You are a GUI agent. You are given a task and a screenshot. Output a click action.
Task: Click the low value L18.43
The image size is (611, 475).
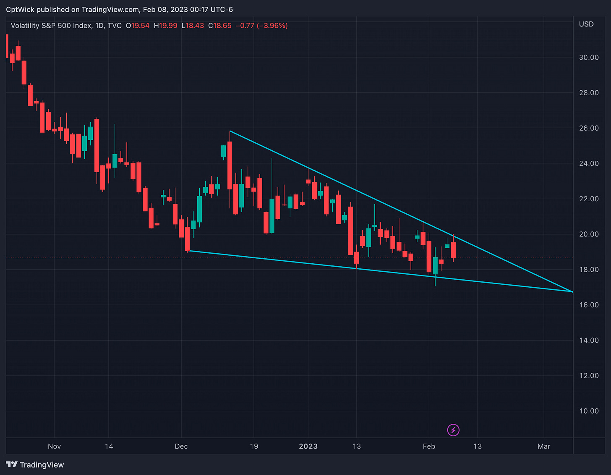(x=193, y=26)
